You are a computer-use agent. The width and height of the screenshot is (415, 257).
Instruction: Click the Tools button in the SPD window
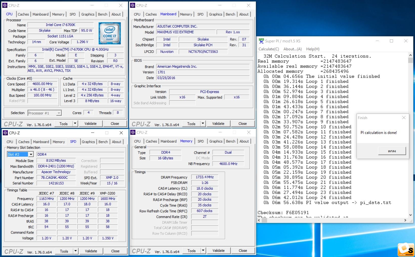pyautogui.click(x=64, y=251)
